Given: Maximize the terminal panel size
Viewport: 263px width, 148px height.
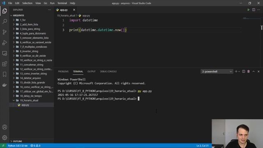Looking at the screenshot, I should click(254, 72).
